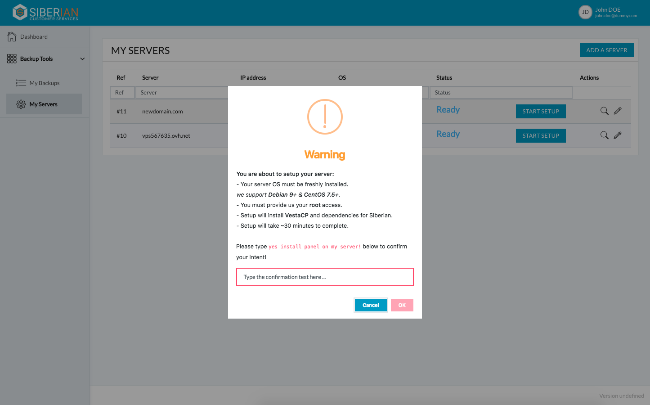
Task: Click the My Backups list icon
Action: [21, 83]
